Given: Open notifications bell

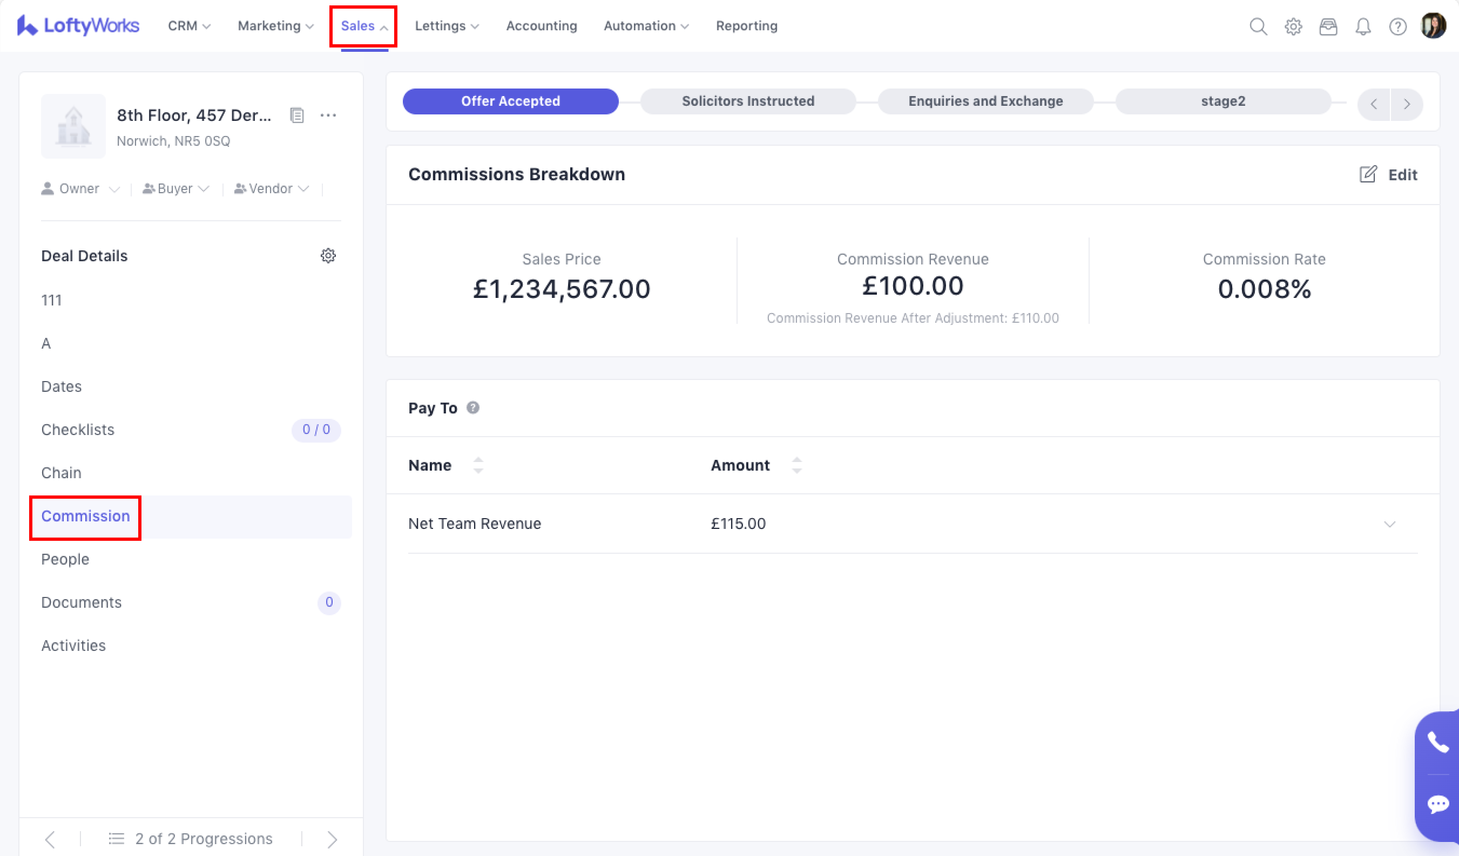Looking at the screenshot, I should [x=1363, y=26].
